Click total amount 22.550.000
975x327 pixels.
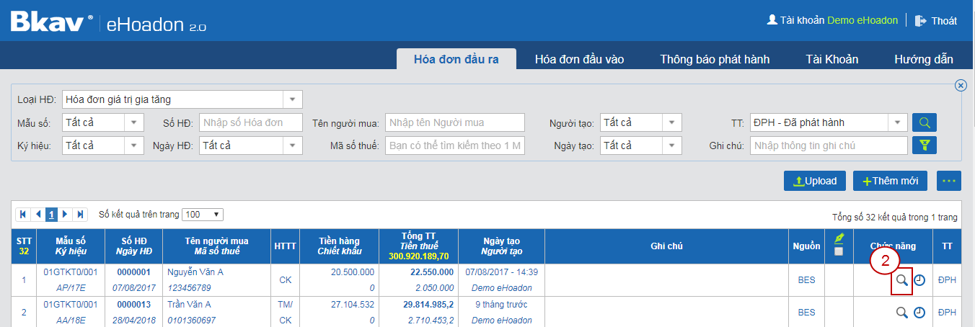click(432, 272)
